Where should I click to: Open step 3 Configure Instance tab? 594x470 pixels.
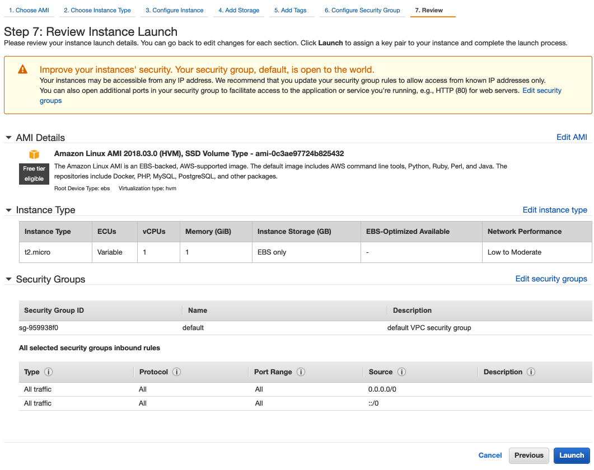tap(175, 10)
